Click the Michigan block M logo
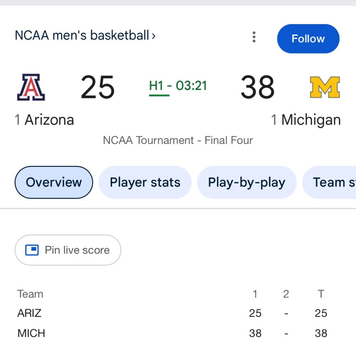 tap(325, 87)
